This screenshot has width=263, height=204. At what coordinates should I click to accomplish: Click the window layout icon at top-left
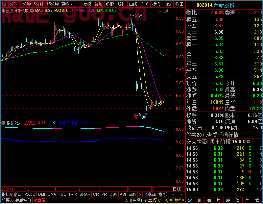[4, 4]
